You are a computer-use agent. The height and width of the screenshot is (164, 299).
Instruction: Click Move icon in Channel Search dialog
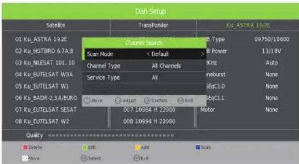click(87, 100)
